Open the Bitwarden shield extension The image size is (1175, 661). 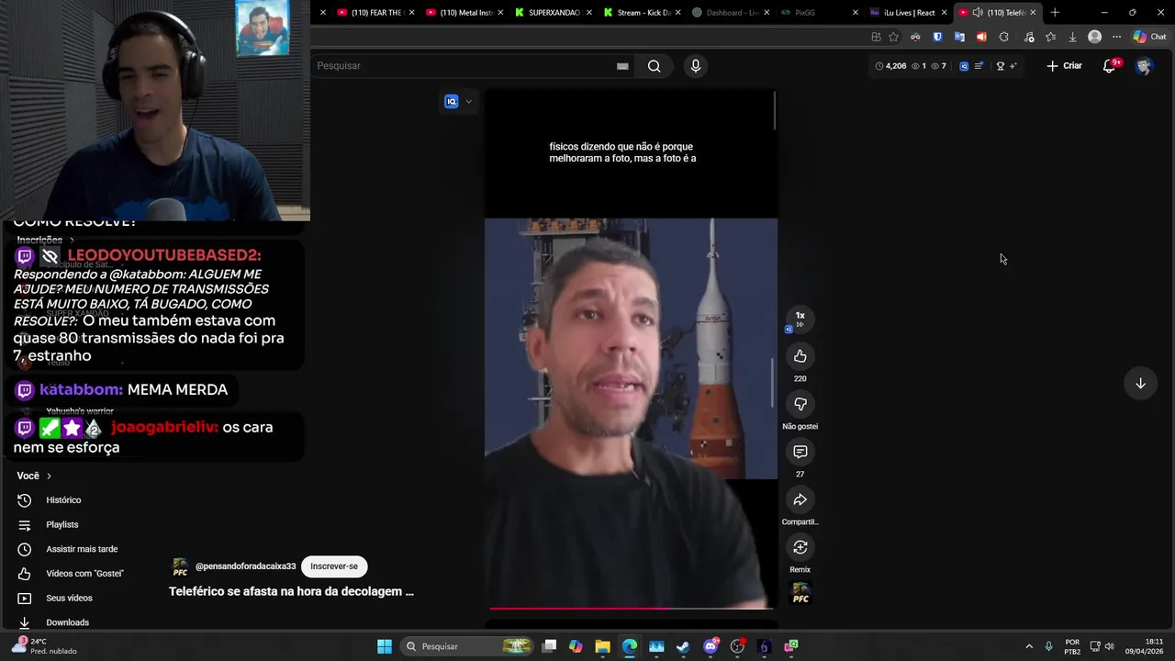(937, 37)
